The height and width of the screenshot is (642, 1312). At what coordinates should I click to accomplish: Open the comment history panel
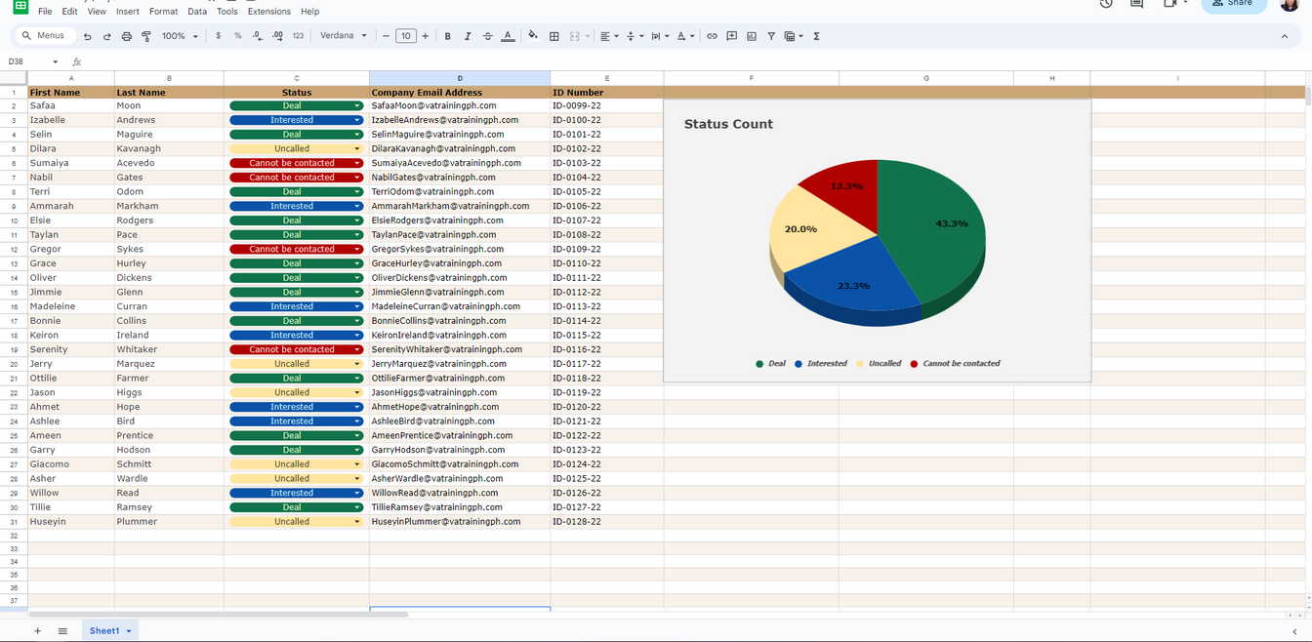click(1136, 4)
